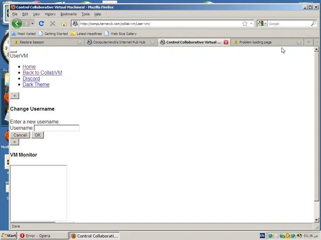321x240 pixels.
Task: Open the Google search engine selector
Action: (x=262, y=24)
